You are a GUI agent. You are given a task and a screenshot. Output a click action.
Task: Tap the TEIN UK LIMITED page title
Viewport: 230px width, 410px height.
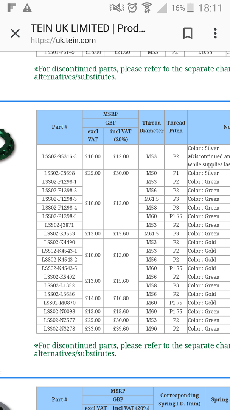88,28
